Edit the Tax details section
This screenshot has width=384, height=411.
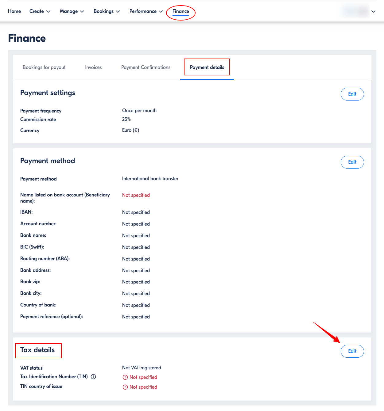coord(352,351)
